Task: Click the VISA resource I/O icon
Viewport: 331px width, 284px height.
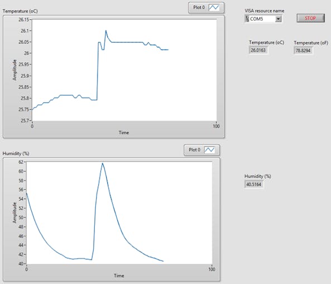Action: pos(247,18)
